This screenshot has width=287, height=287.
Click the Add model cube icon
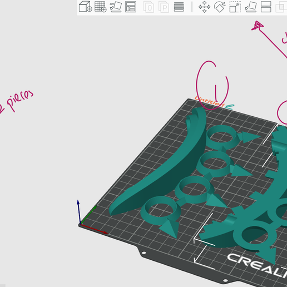pos(85,7)
